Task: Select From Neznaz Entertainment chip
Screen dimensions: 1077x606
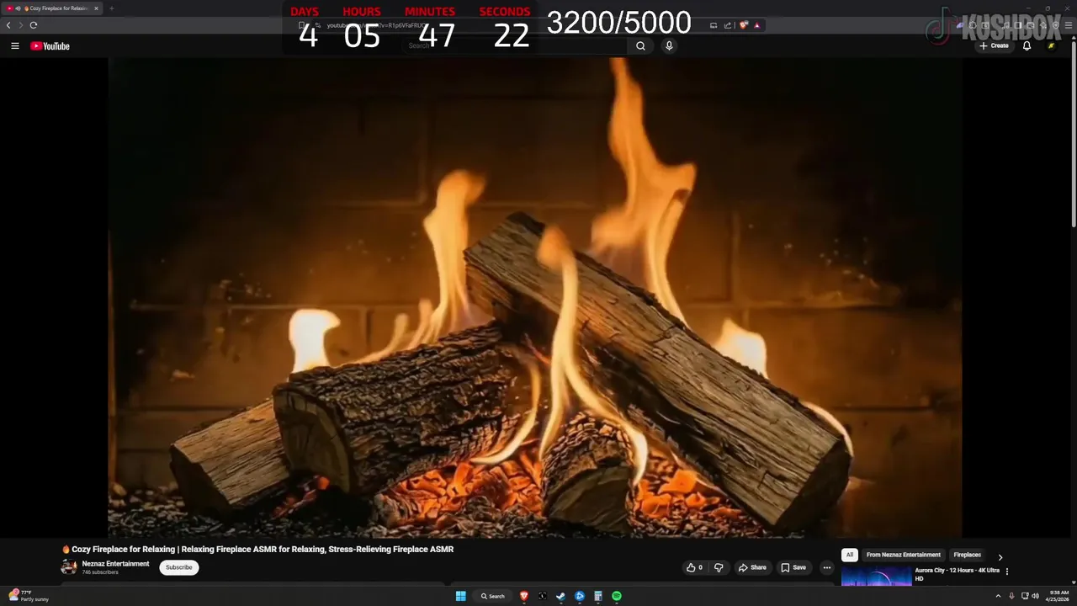Action: pos(904,555)
